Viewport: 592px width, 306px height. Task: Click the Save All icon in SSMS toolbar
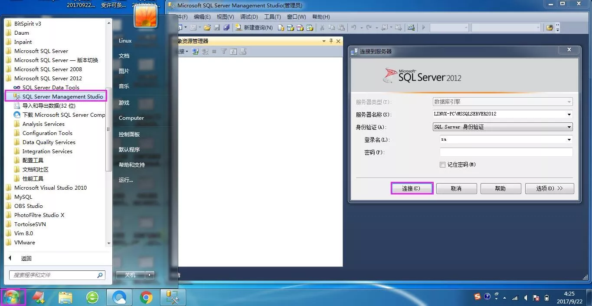226,27
